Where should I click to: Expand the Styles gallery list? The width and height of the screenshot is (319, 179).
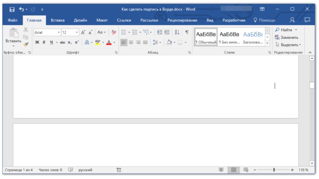click(267, 43)
